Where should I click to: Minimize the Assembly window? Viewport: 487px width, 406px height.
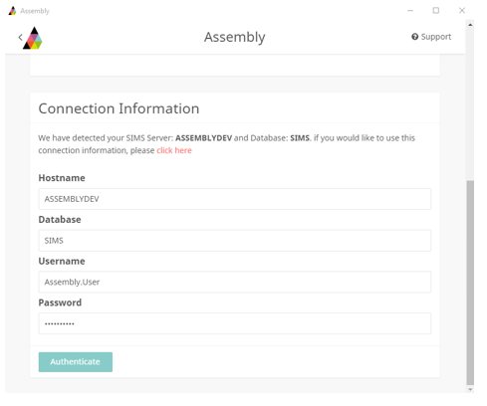410,11
